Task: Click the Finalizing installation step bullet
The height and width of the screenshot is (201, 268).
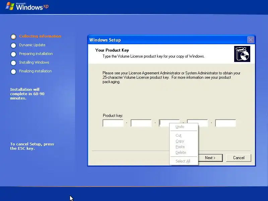Action: [13, 72]
